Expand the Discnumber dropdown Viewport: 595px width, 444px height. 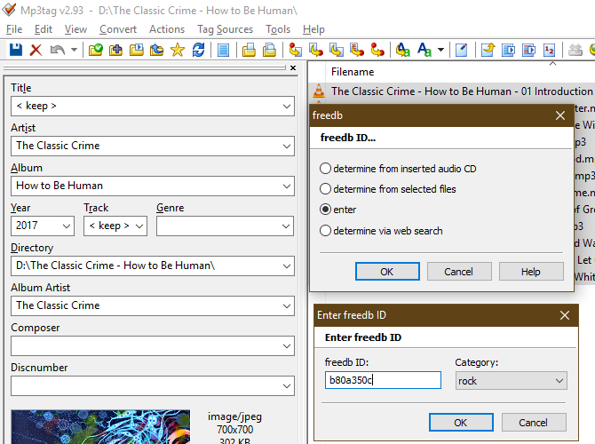[287, 386]
